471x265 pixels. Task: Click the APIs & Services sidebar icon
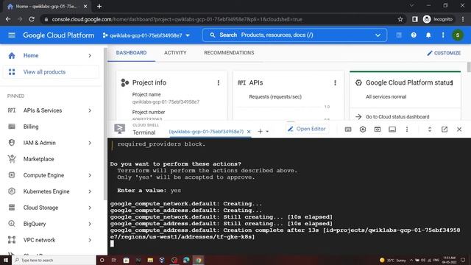(12, 110)
